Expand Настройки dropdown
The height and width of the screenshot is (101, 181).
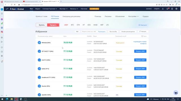click(133, 16)
